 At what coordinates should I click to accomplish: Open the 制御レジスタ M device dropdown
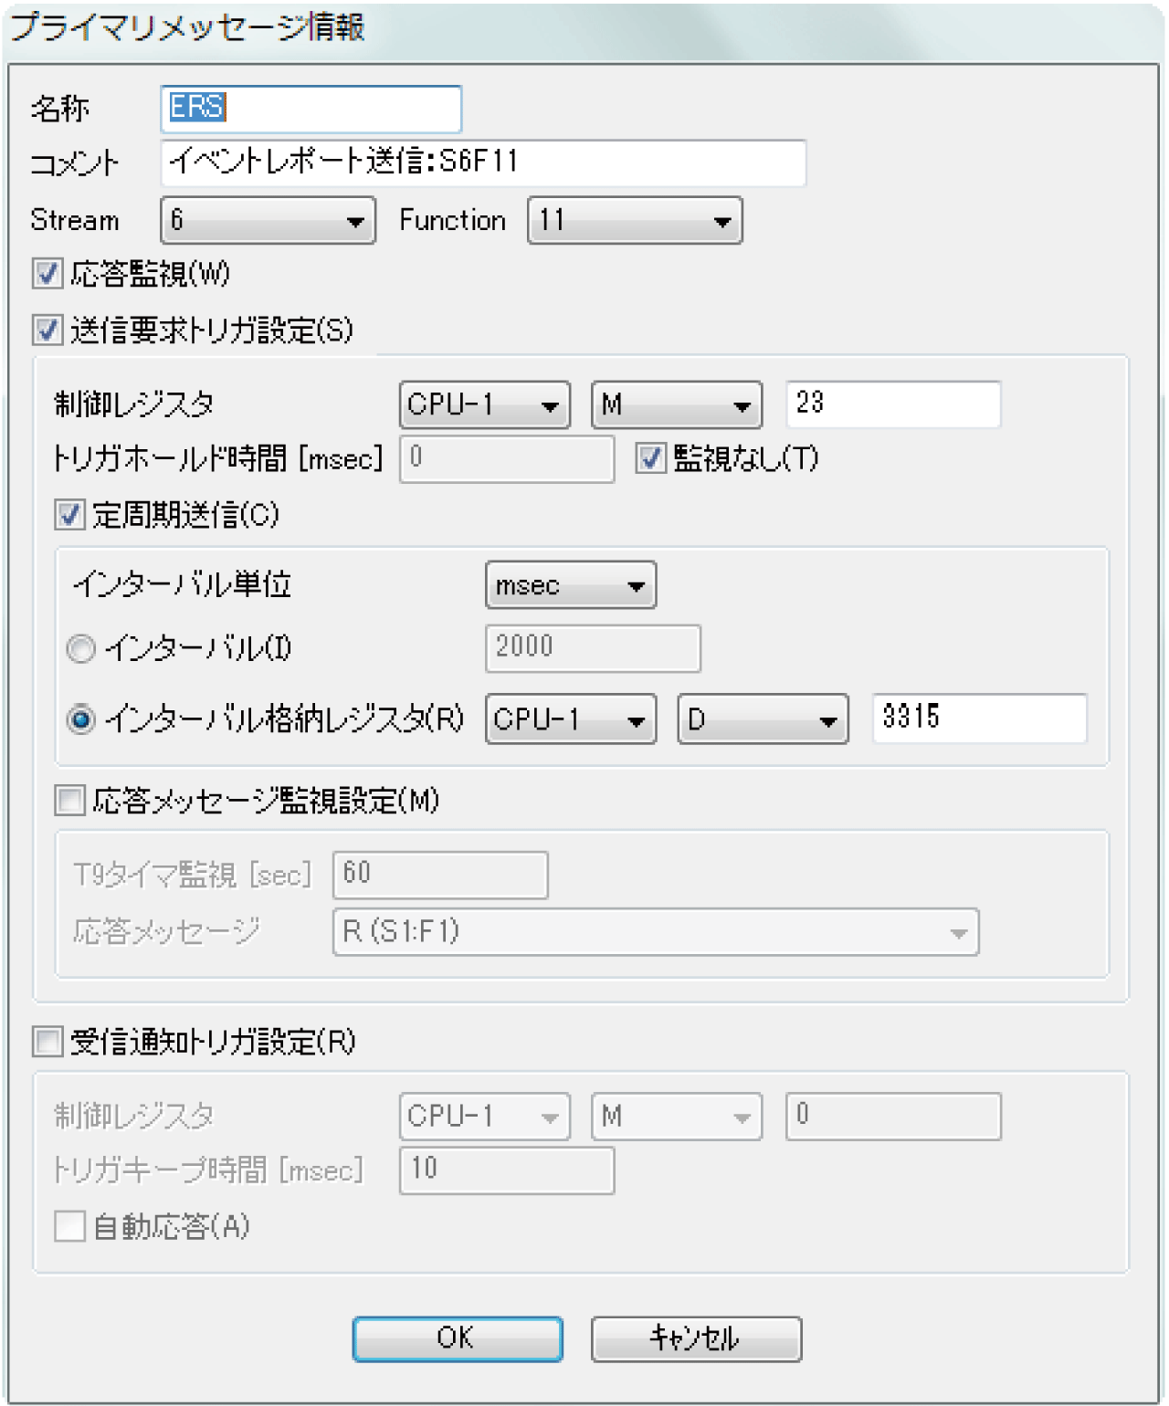tap(676, 404)
